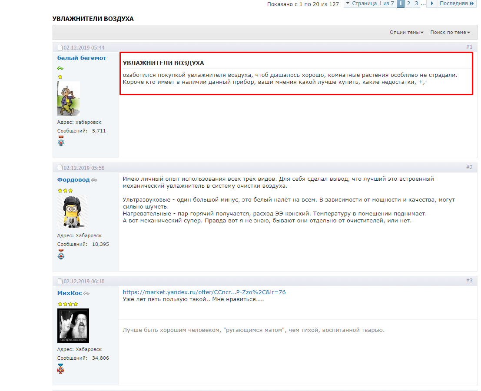Click the four-star rank of МихКос
Viewport: 481px width, 391px height.
pyautogui.click(x=68, y=304)
